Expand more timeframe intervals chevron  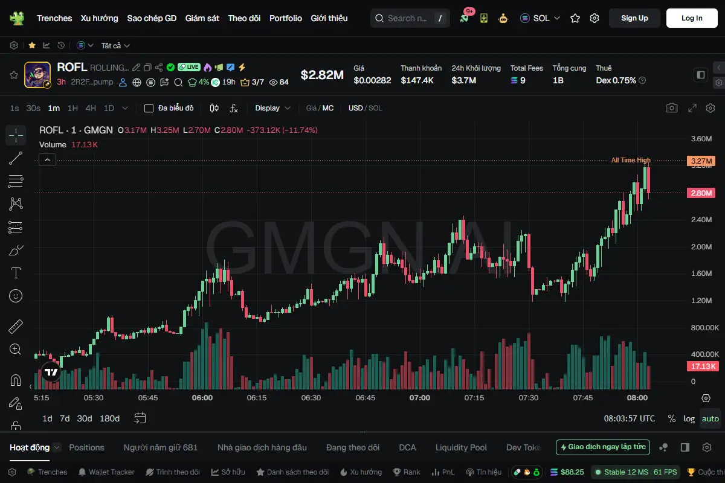click(x=125, y=108)
